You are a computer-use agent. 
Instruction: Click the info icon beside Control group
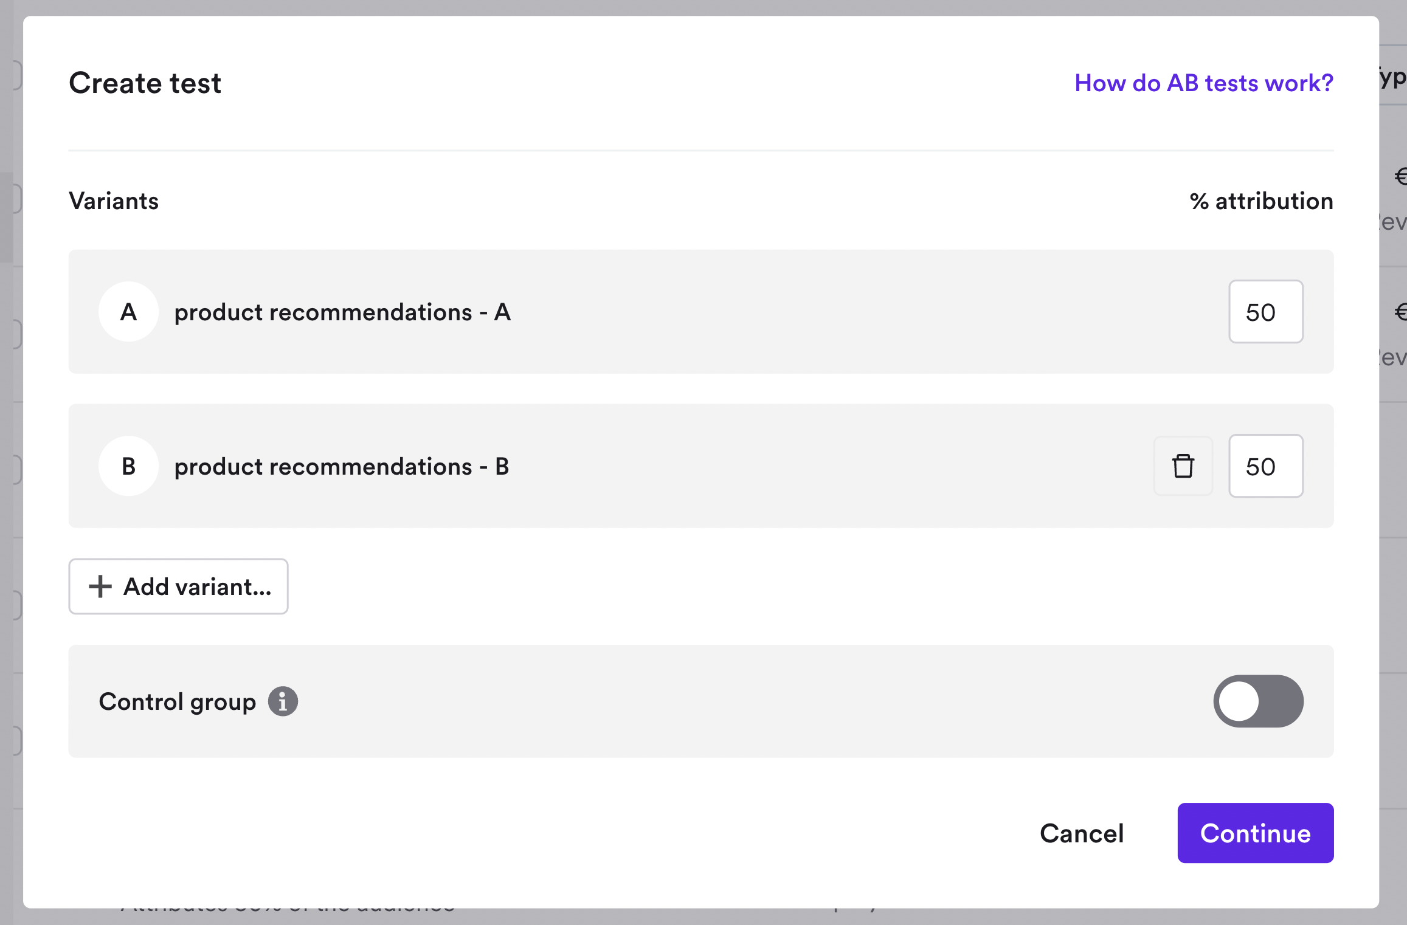(283, 701)
